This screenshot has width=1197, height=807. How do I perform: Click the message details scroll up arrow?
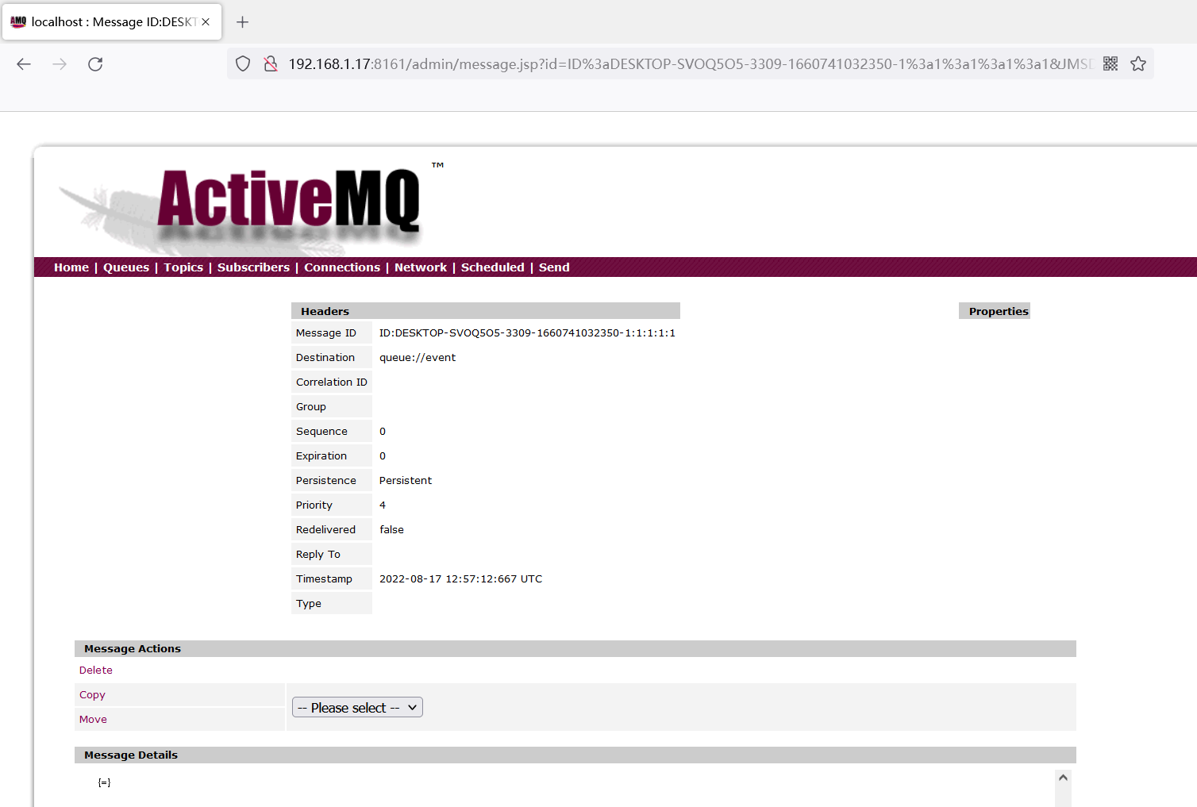pos(1063,778)
